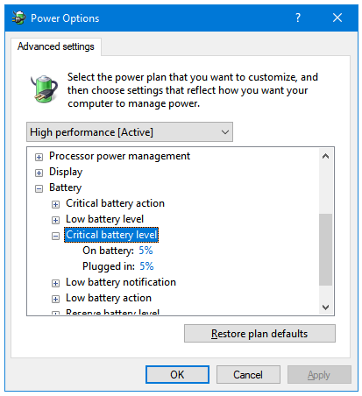Edit Plugged in 5% value
362x396 pixels.
tap(146, 266)
